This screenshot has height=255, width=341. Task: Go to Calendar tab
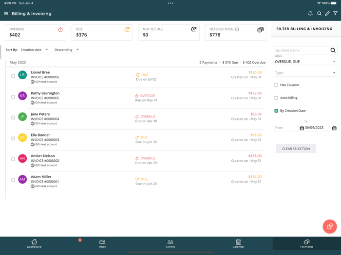(x=238, y=243)
